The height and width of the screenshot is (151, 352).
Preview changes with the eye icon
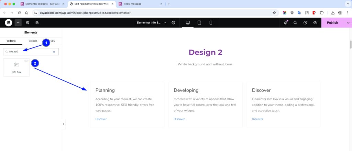point(315,23)
